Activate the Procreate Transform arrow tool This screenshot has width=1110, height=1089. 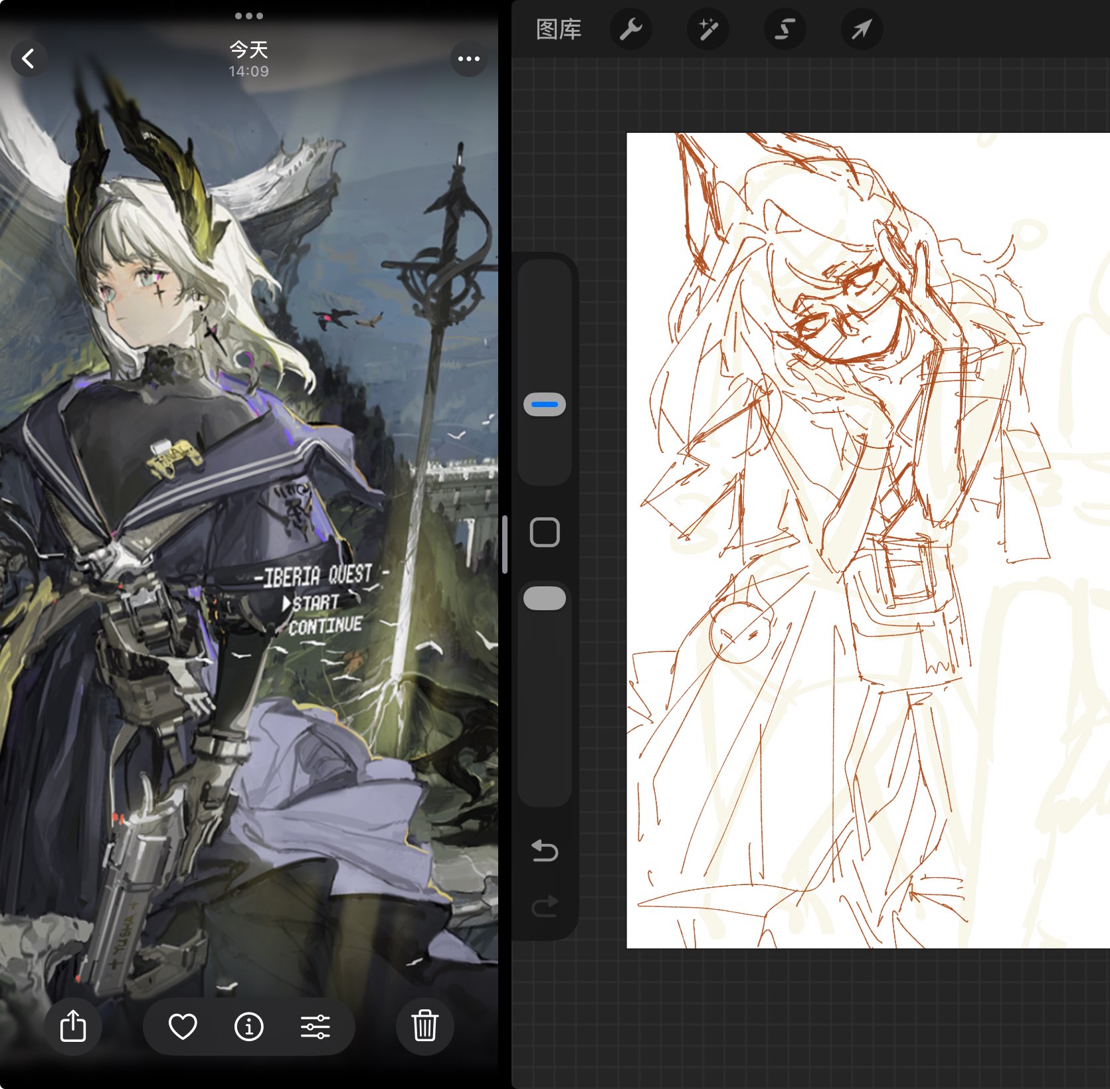862,29
